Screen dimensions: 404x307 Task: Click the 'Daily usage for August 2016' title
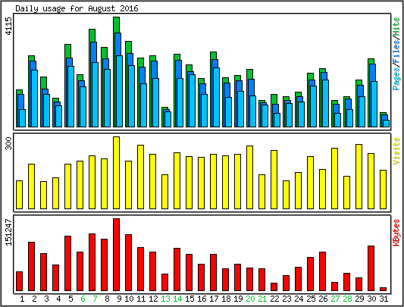tap(77, 8)
